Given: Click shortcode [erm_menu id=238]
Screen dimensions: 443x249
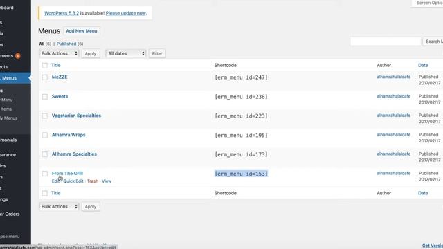Looking at the screenshot, I should [x=241, y=97].
